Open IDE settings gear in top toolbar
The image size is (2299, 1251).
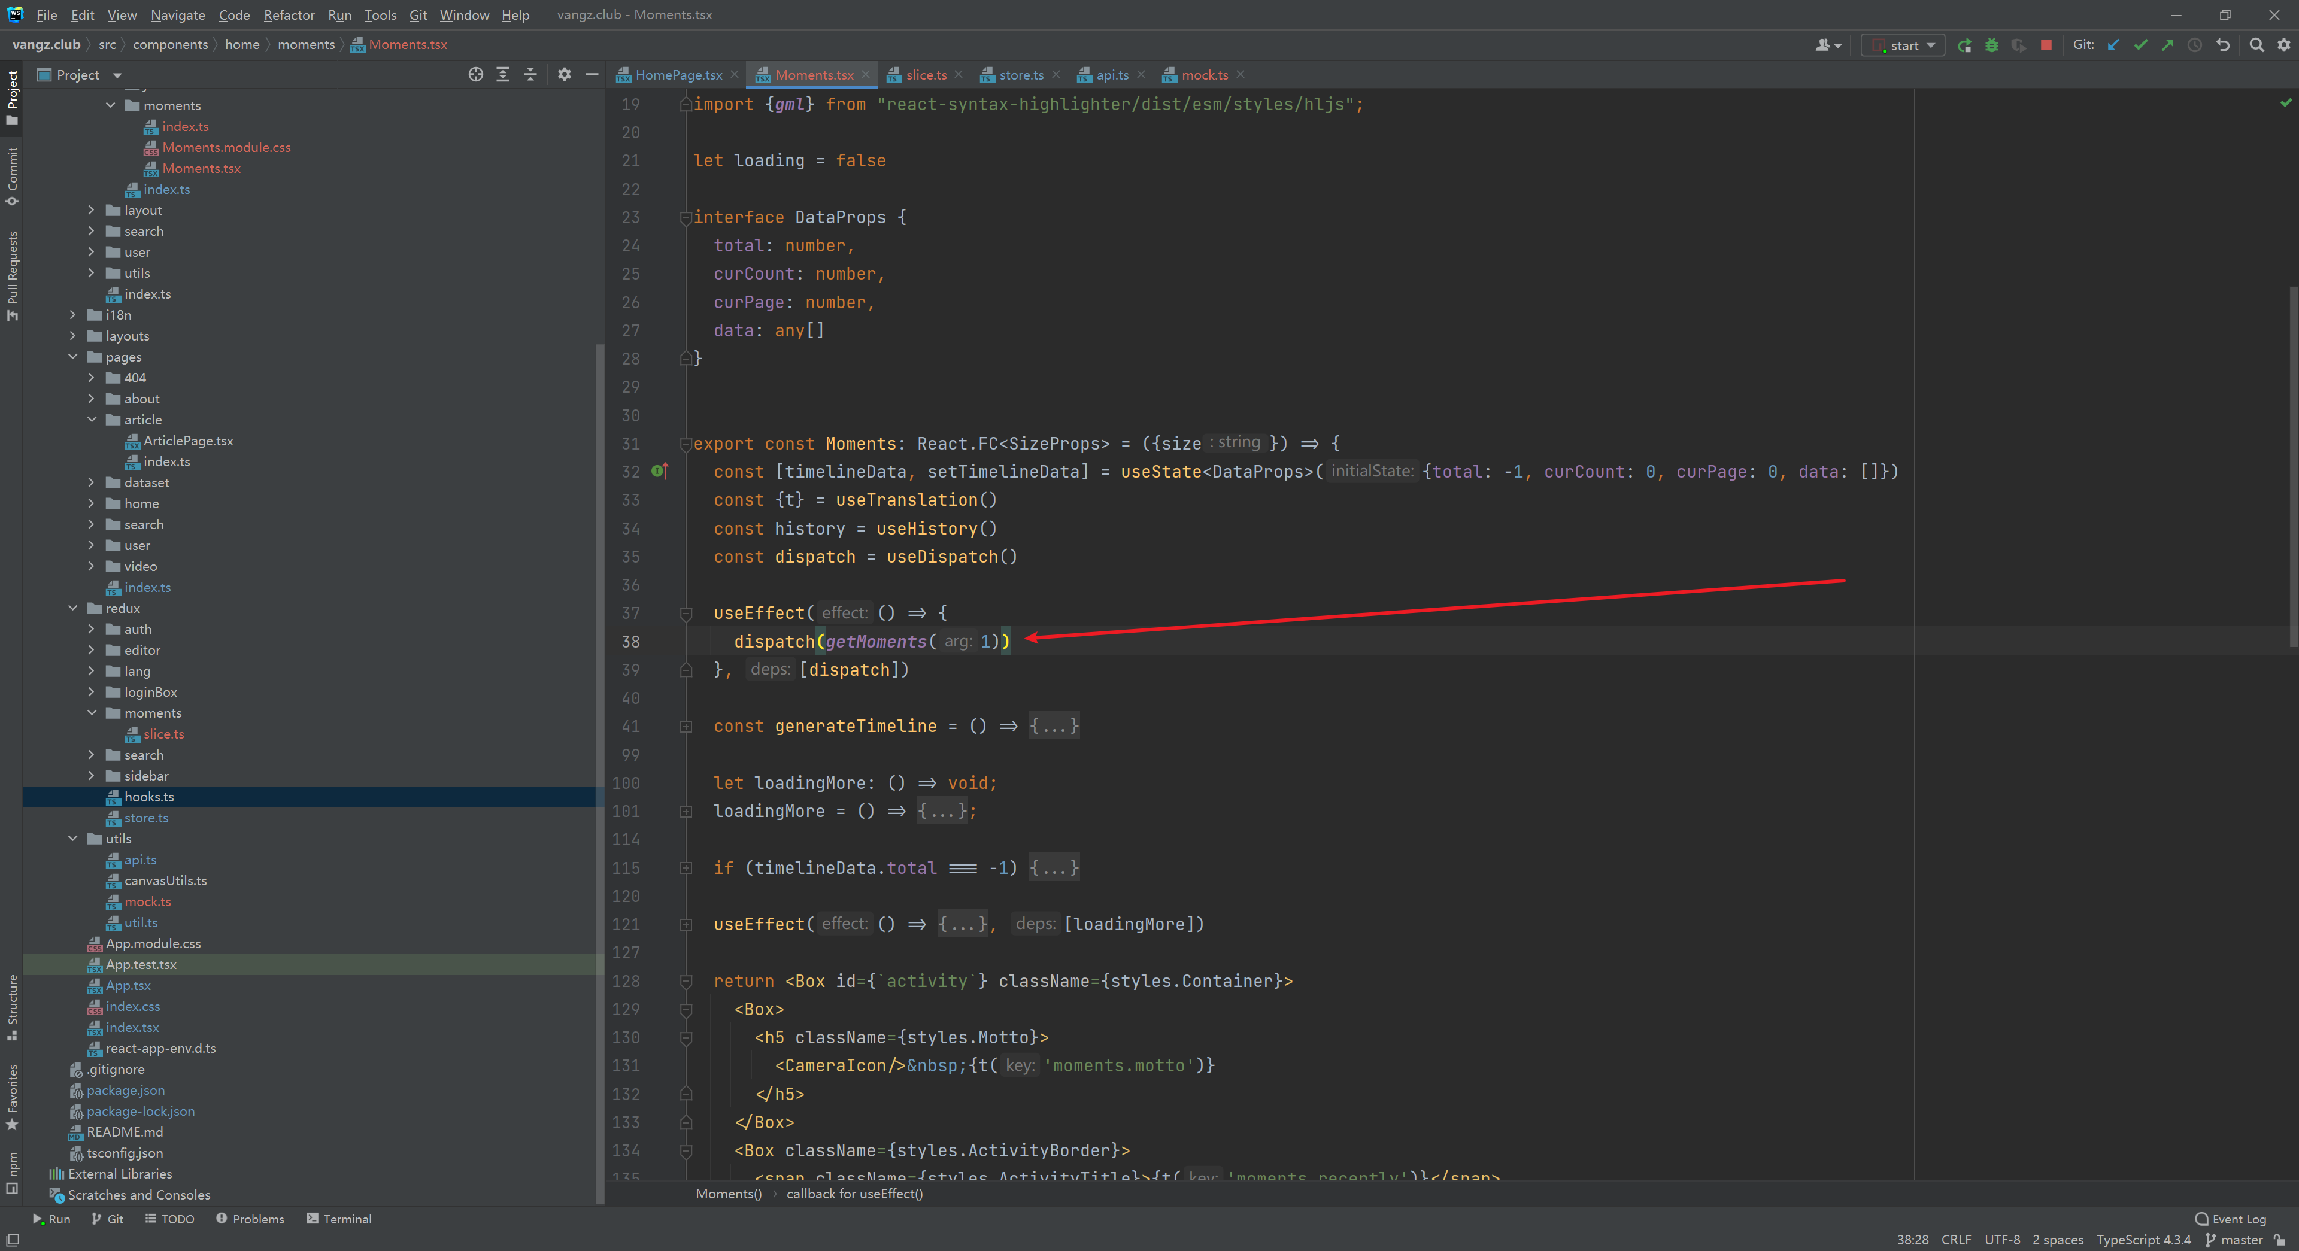point(2284,45)
